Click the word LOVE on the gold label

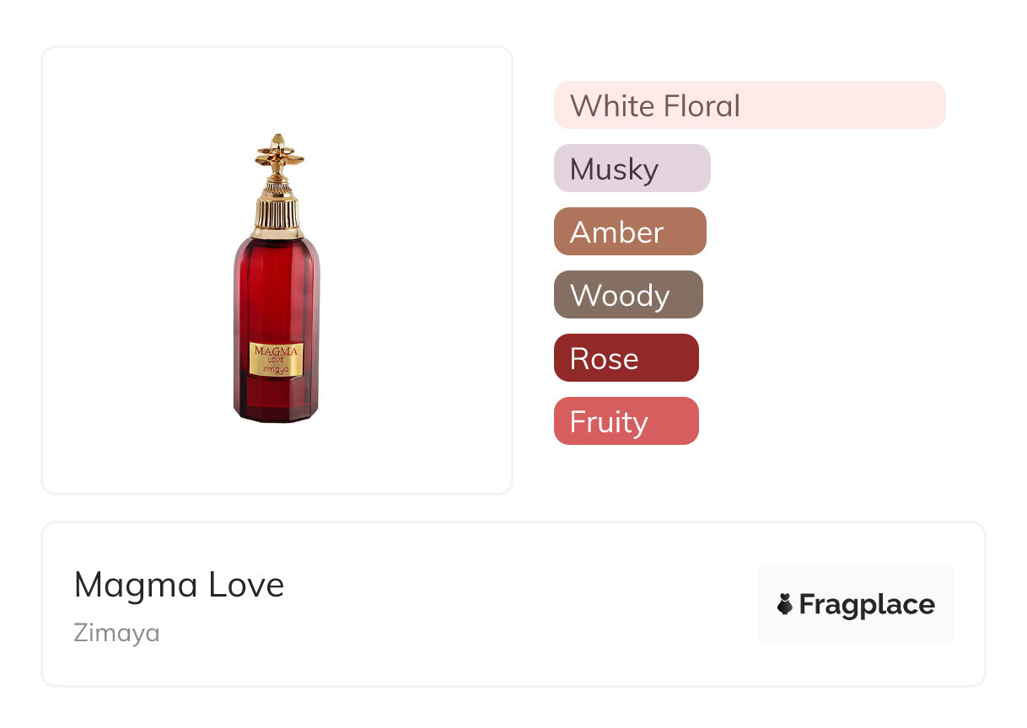click(277, 360)
